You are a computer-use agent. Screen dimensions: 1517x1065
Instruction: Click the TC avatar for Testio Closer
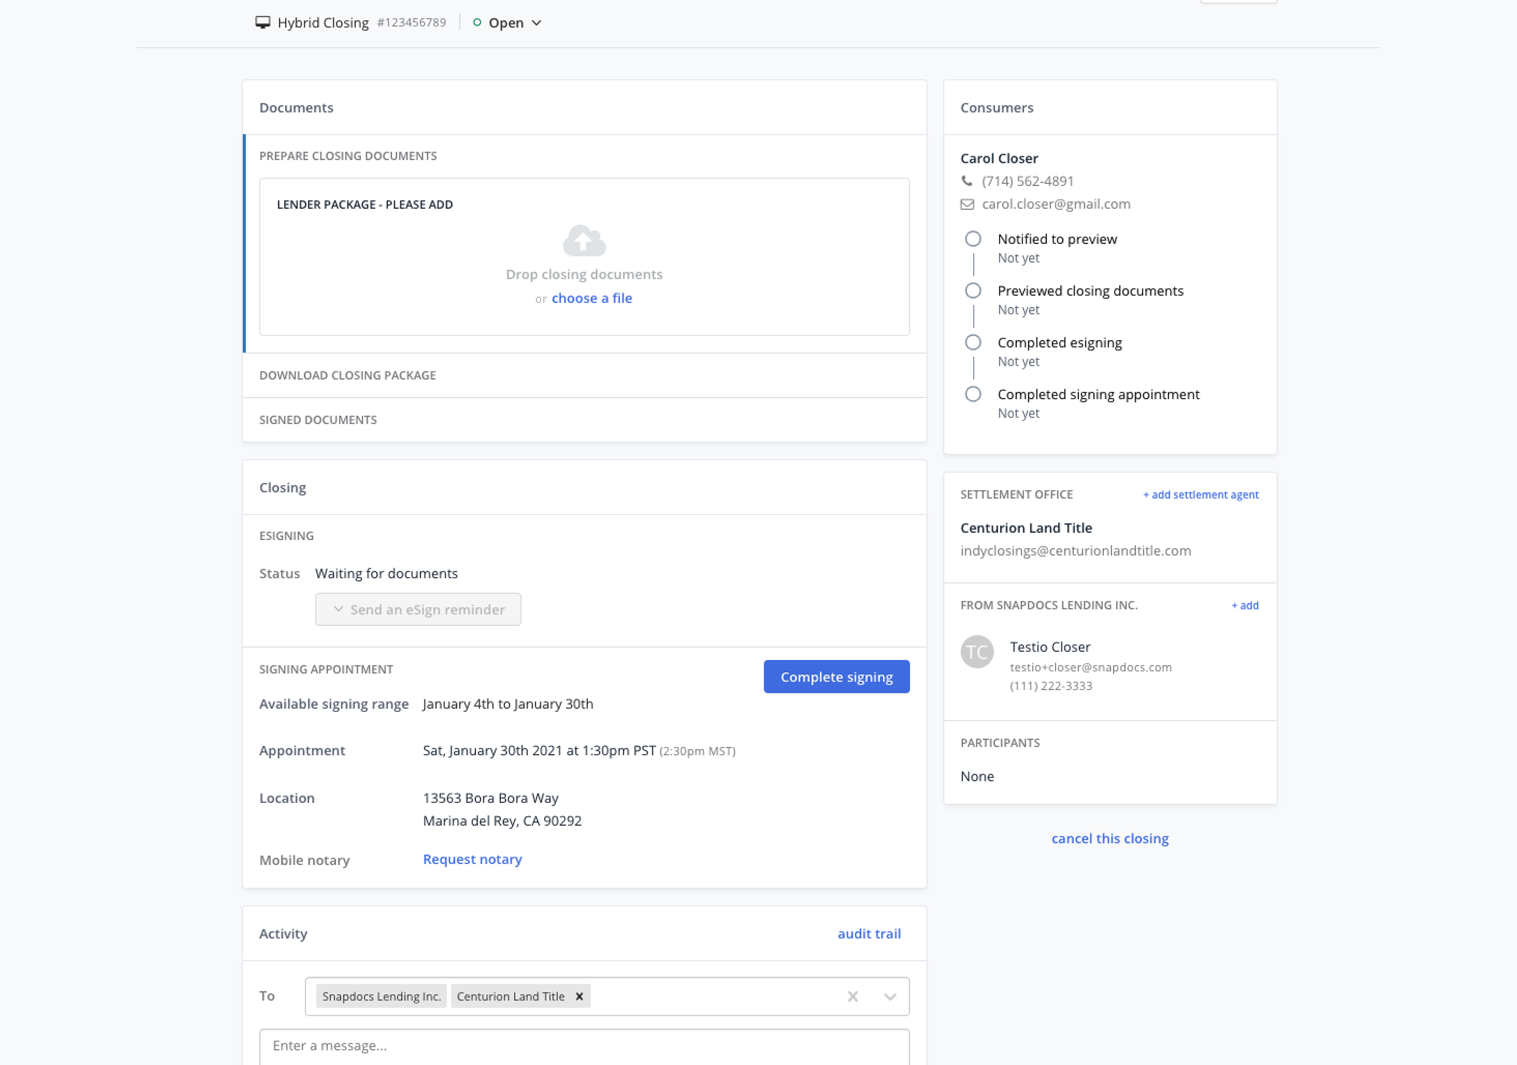[x=976, y=652]
